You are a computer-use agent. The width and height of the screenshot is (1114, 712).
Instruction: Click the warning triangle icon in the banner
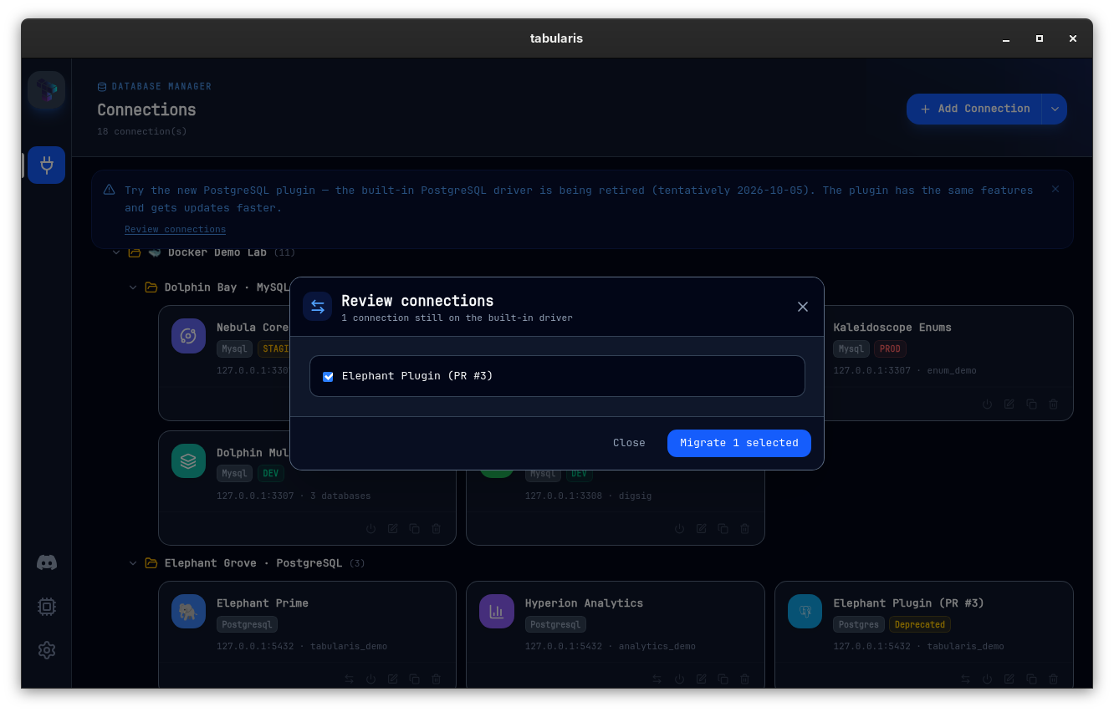click(110, 191)
